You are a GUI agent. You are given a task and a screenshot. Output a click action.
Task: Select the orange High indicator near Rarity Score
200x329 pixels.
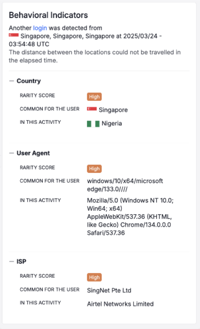click(x=94, y=96)
